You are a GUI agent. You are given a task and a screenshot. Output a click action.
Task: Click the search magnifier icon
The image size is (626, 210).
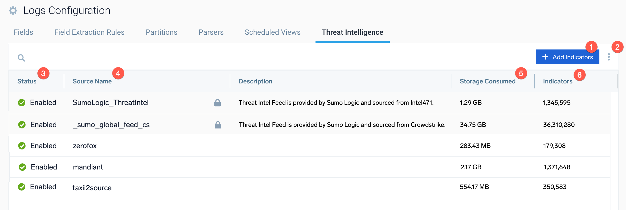(x=21, y=58)
